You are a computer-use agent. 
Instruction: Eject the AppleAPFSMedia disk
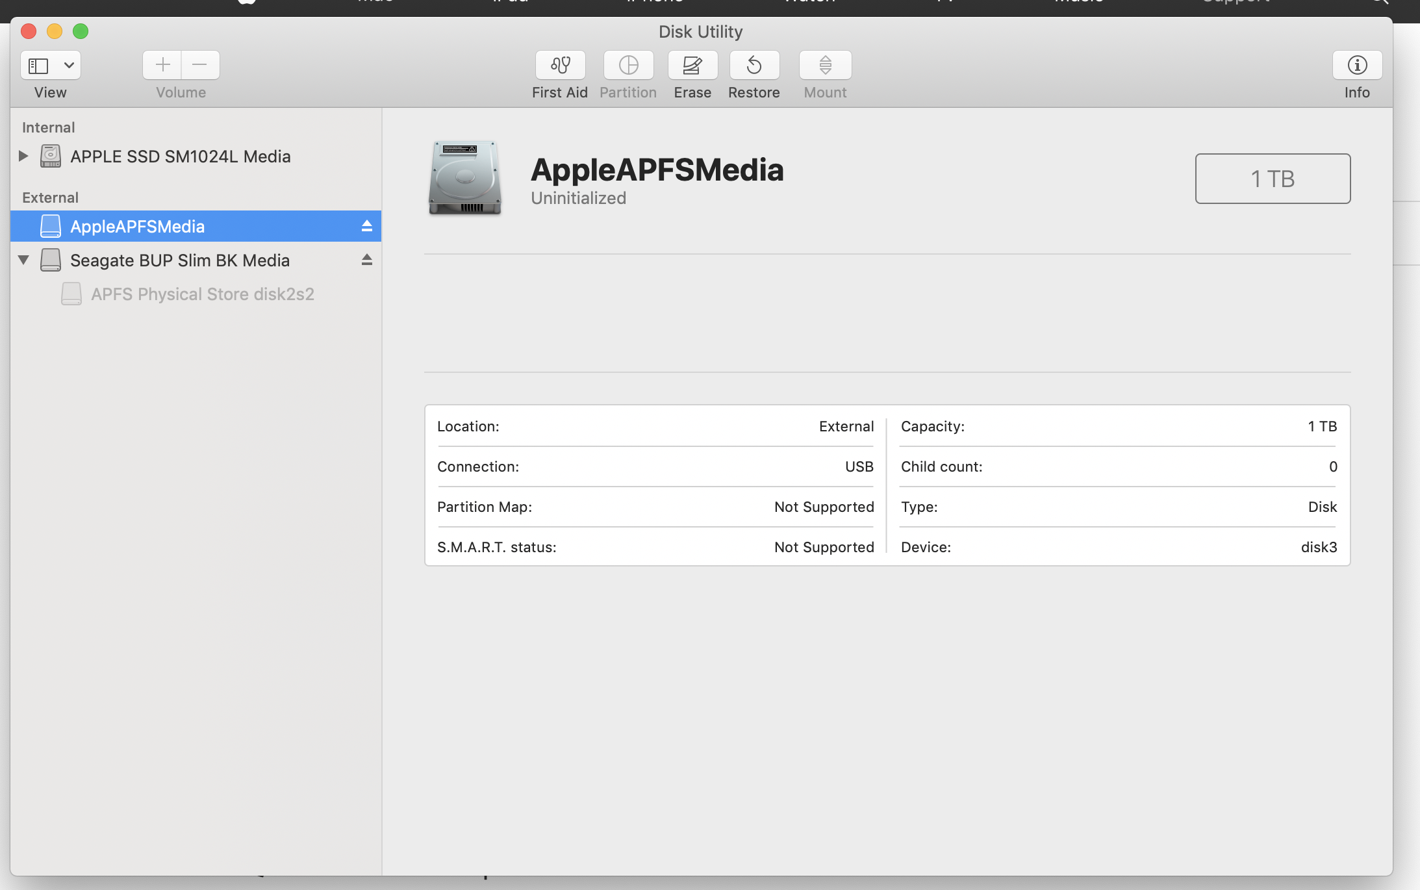[x=366, y=226]
